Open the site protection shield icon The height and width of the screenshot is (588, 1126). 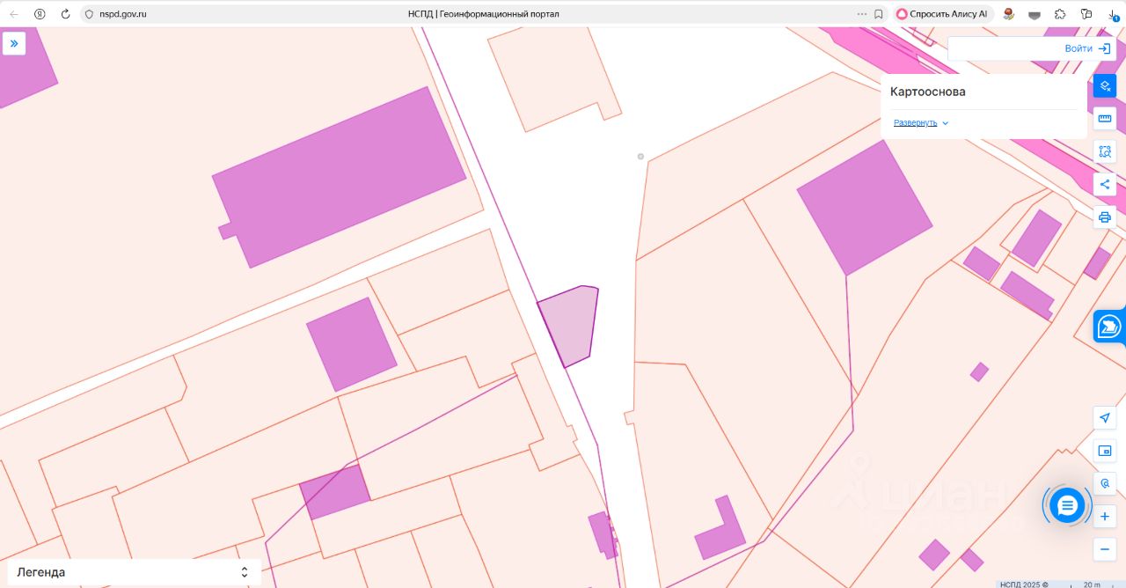pos(89,14)
